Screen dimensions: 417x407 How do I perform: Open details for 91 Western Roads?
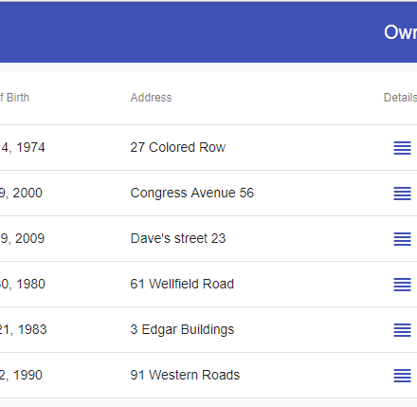402,376
